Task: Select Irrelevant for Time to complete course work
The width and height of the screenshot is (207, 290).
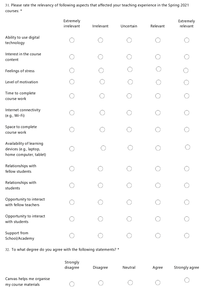Action: pyautogui.click(x=102, y=96)
